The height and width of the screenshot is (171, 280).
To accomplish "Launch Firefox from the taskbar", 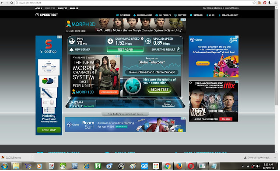I will [179, 166].
